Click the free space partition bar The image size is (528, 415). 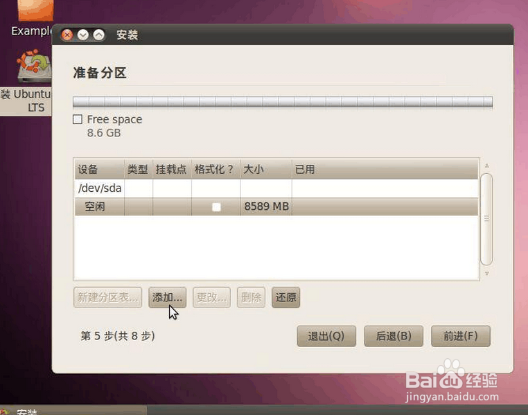(283, 102)
